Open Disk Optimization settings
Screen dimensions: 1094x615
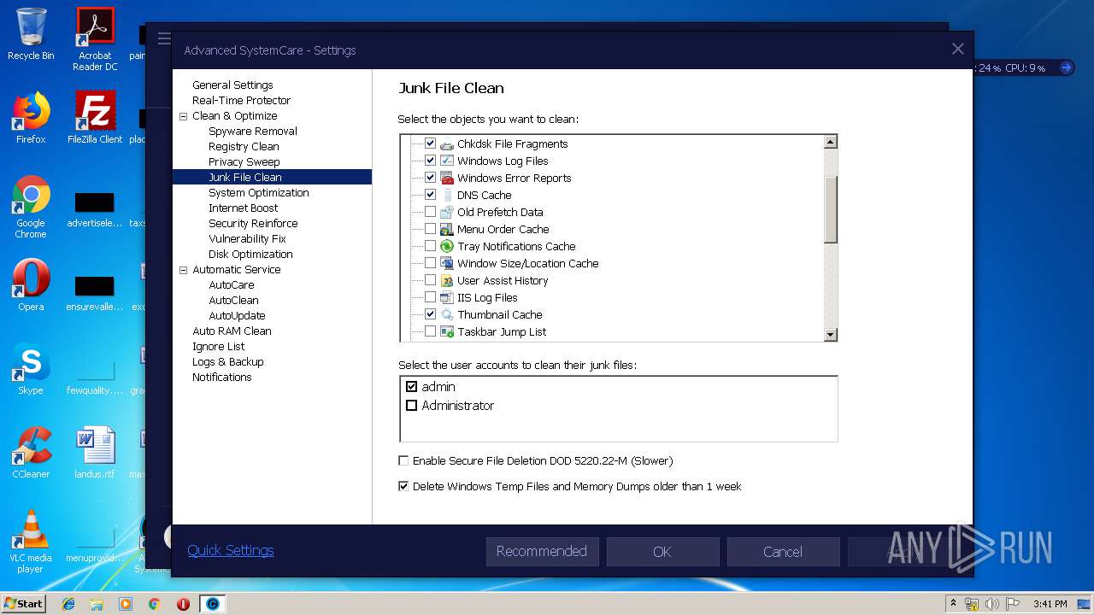coord(250,255)
